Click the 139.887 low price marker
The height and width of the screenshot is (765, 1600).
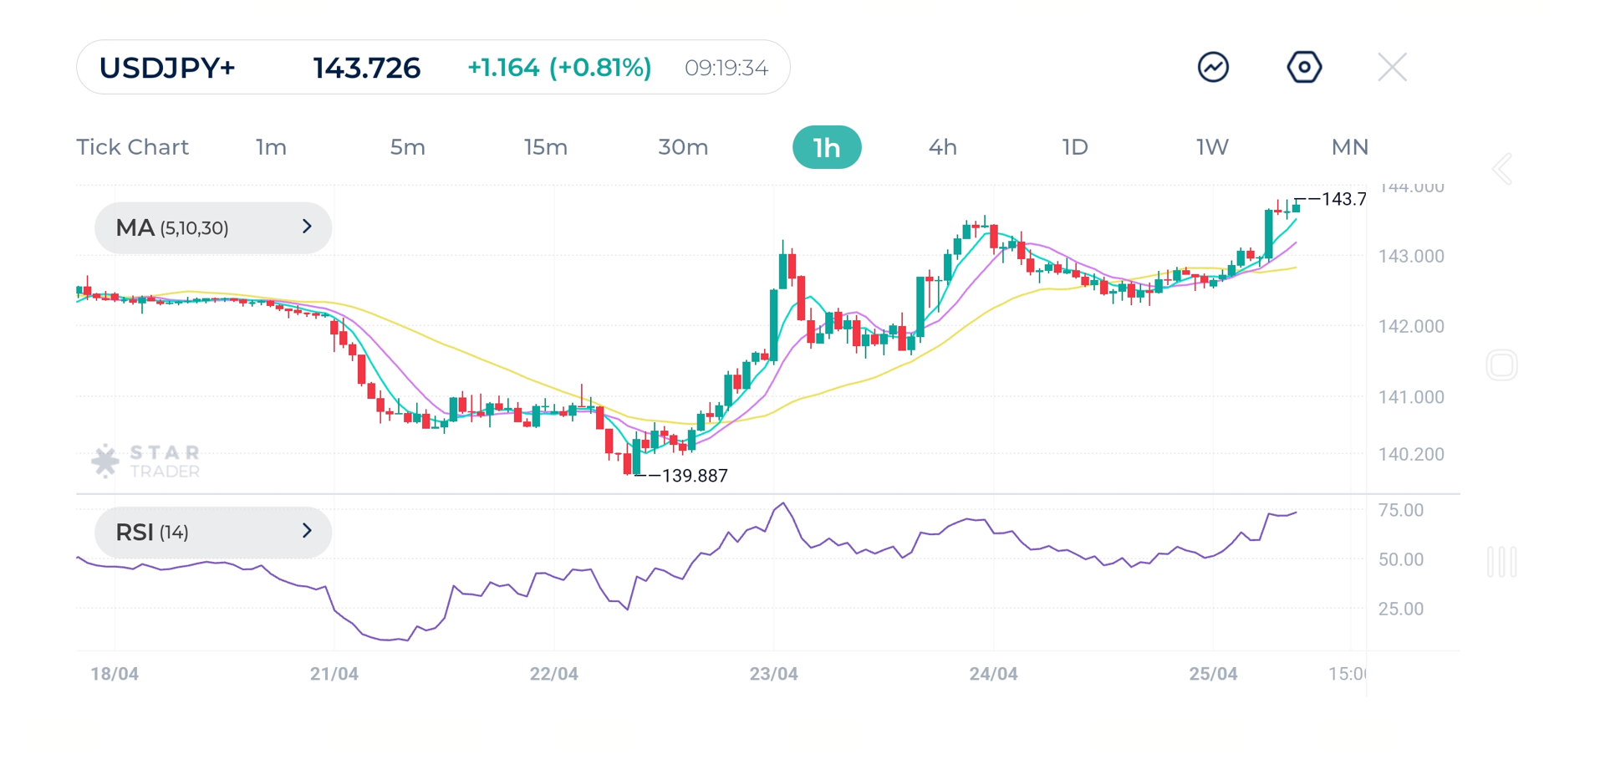click(693, 476)
